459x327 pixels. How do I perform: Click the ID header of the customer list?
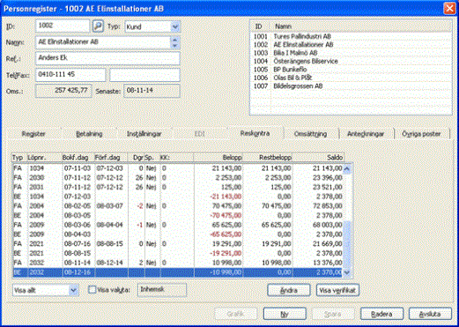tap(261, 26)
